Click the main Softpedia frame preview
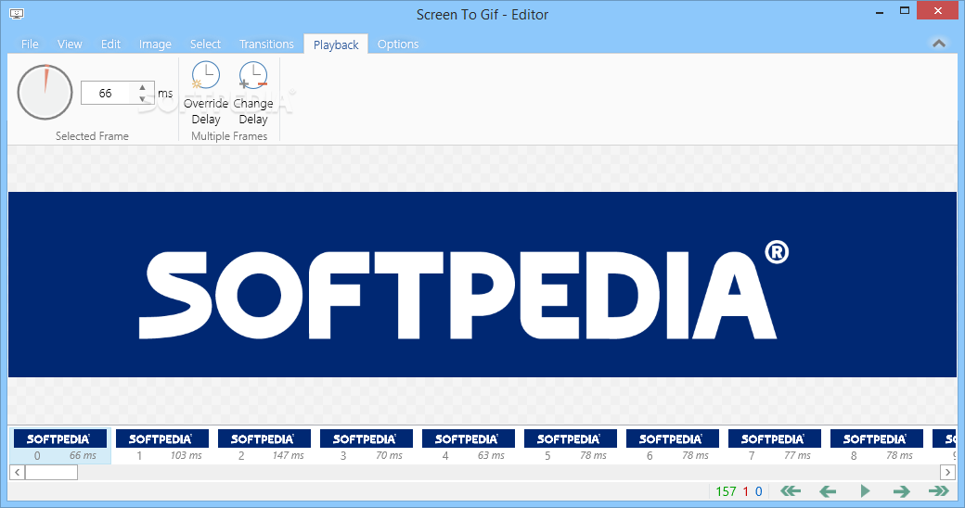 pyautogui.click(x=482, y=285)
